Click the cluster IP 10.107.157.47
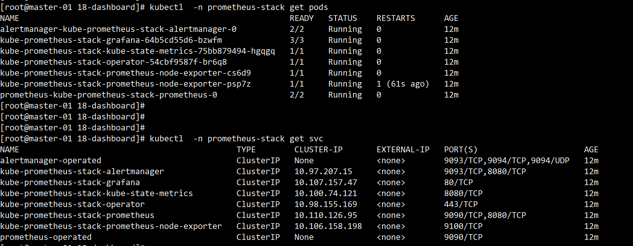Image resolution: width=633 pixels, height=246 pixels. 326,183
